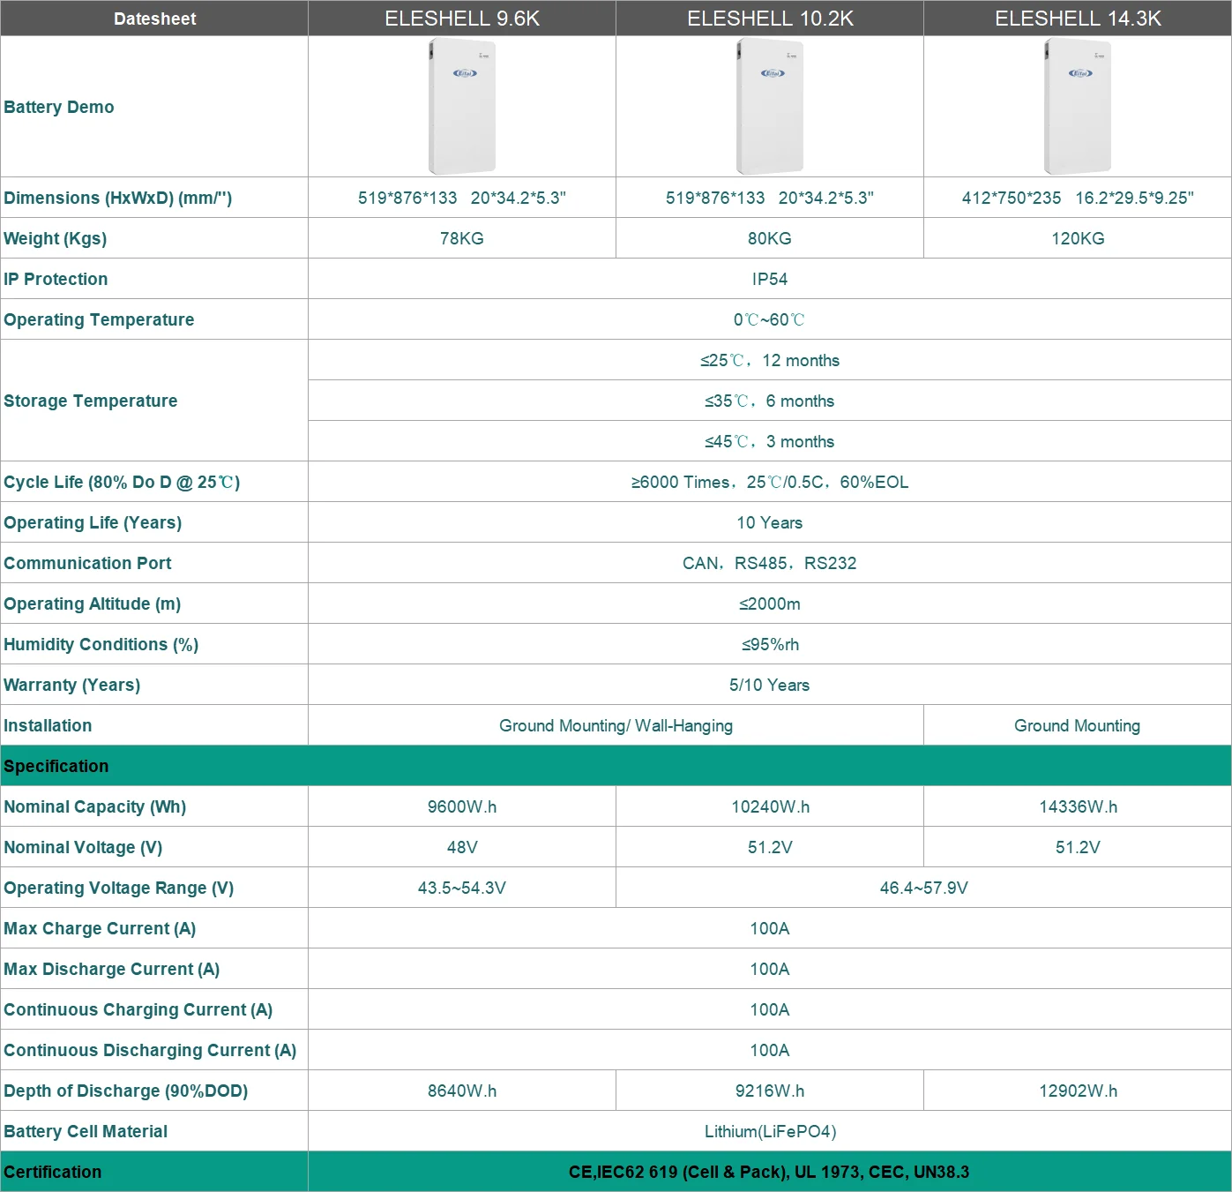Click the Ground Mounting/ Wall-Hanging installation cell
This screenshot has height=1192, width=1232.
[x=616, y=725]
